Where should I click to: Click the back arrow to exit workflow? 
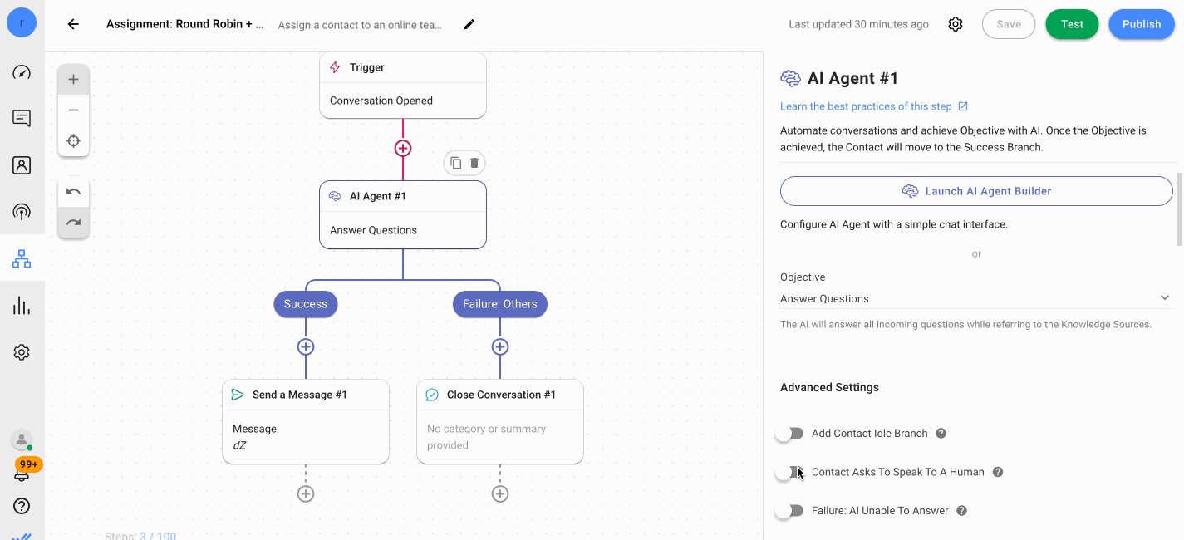[x=73, y=24]
